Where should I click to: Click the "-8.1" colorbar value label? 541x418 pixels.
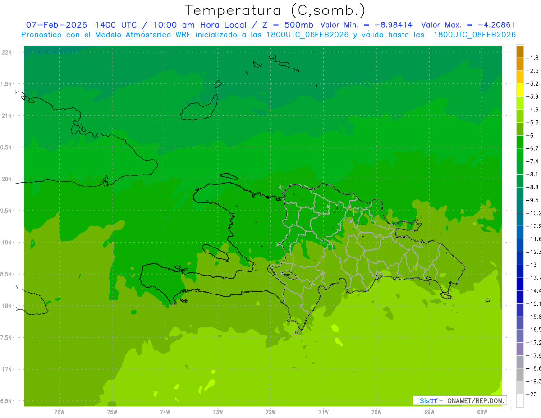click(532, 174)
